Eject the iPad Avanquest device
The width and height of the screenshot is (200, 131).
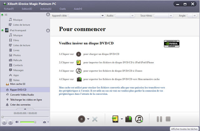pos(48,31)
